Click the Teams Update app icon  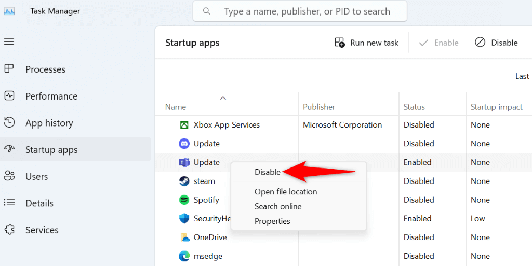coord(184,162)
